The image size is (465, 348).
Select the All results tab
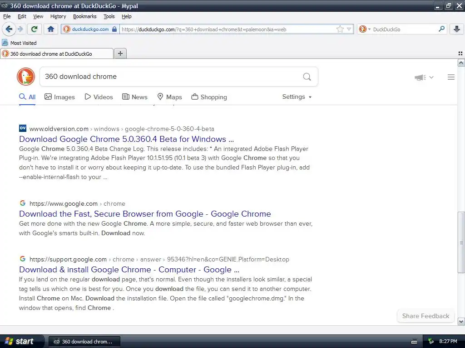[x=27, y=97]
